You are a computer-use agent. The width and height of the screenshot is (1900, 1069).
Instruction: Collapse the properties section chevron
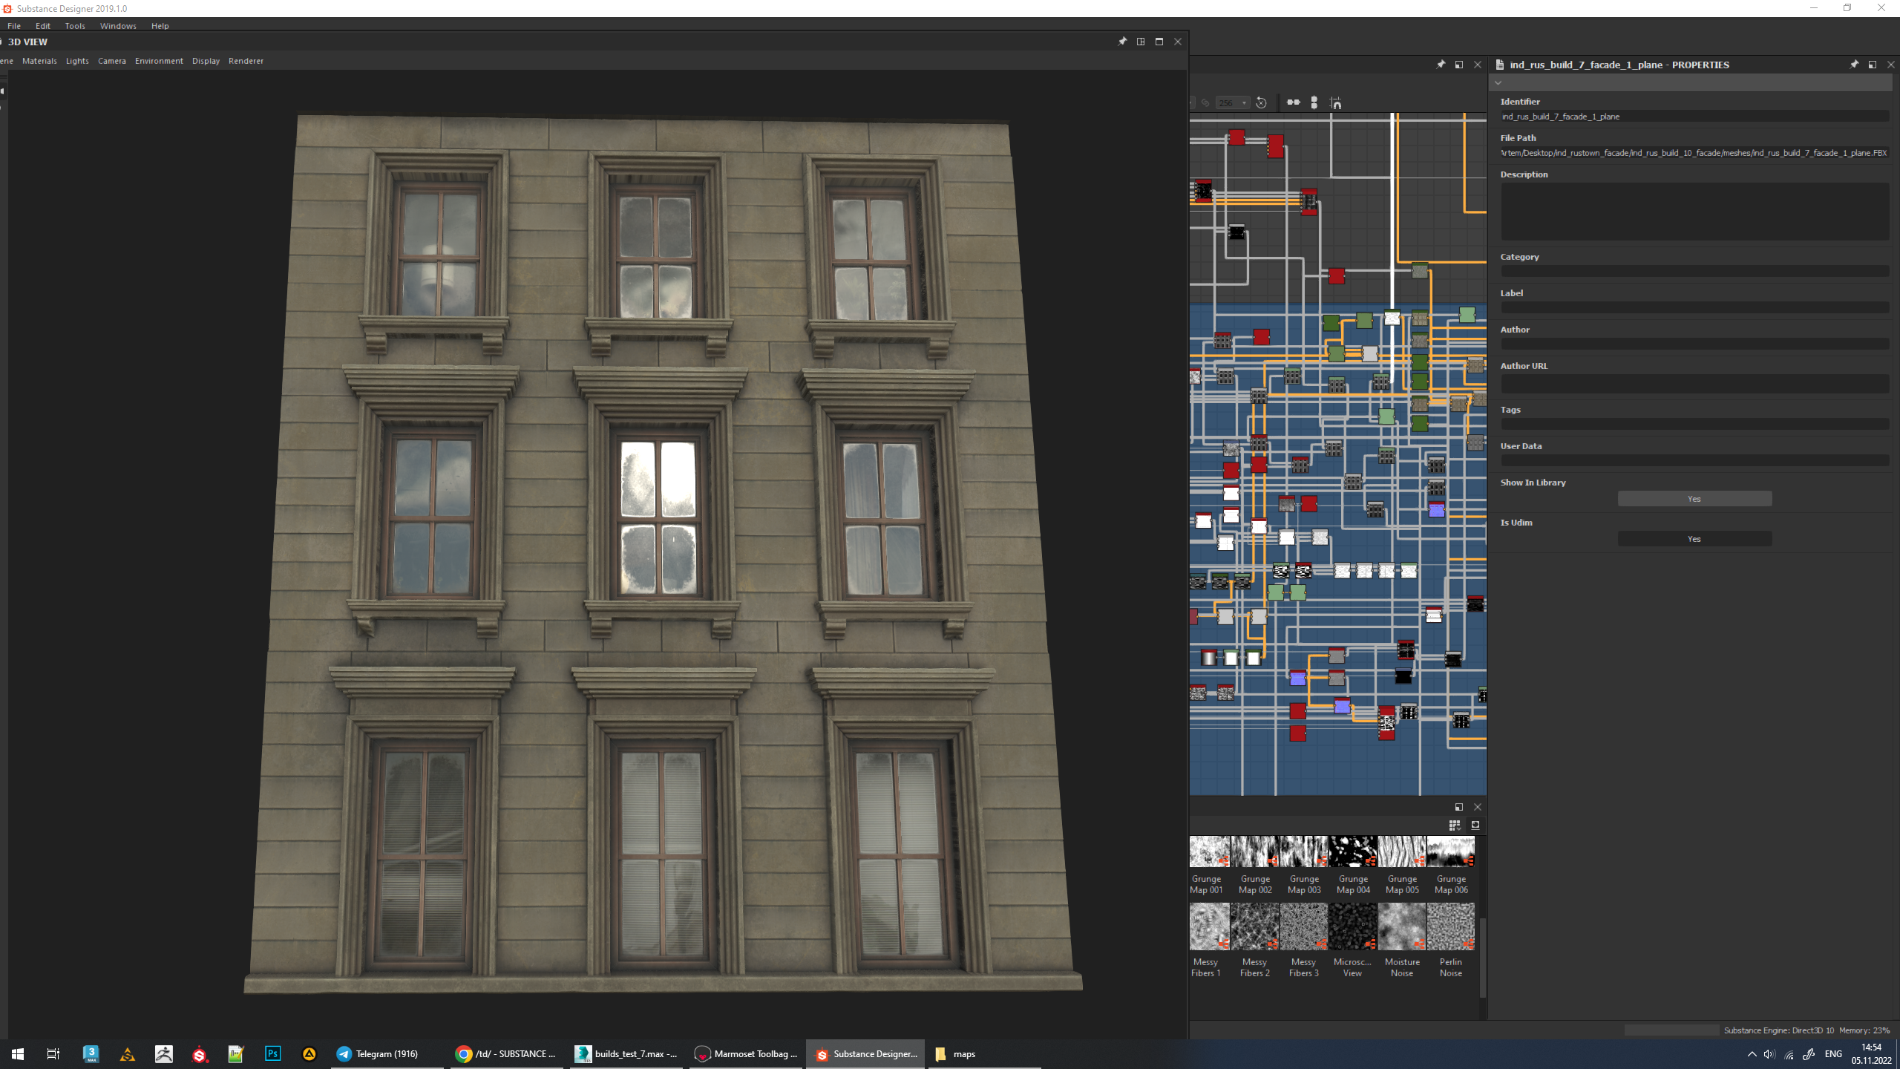1498,82
